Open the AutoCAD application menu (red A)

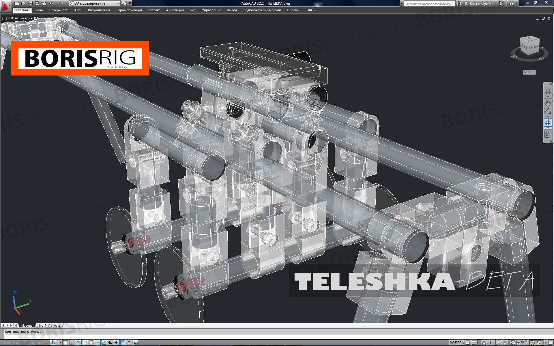coord(5,5)
